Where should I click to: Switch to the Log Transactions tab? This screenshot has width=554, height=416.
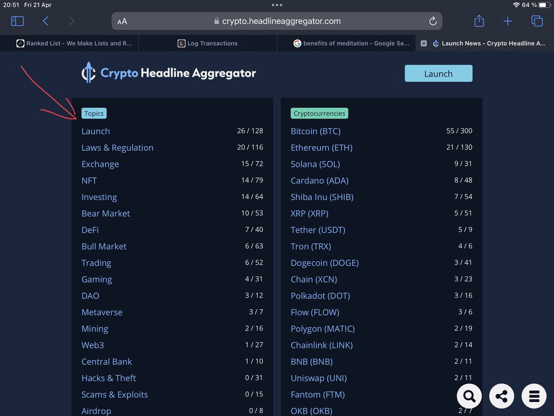pos(208,43)
